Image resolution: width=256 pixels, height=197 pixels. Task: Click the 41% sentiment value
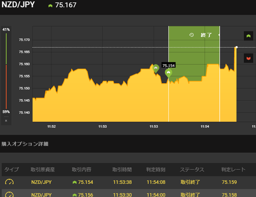click(6, 29)
